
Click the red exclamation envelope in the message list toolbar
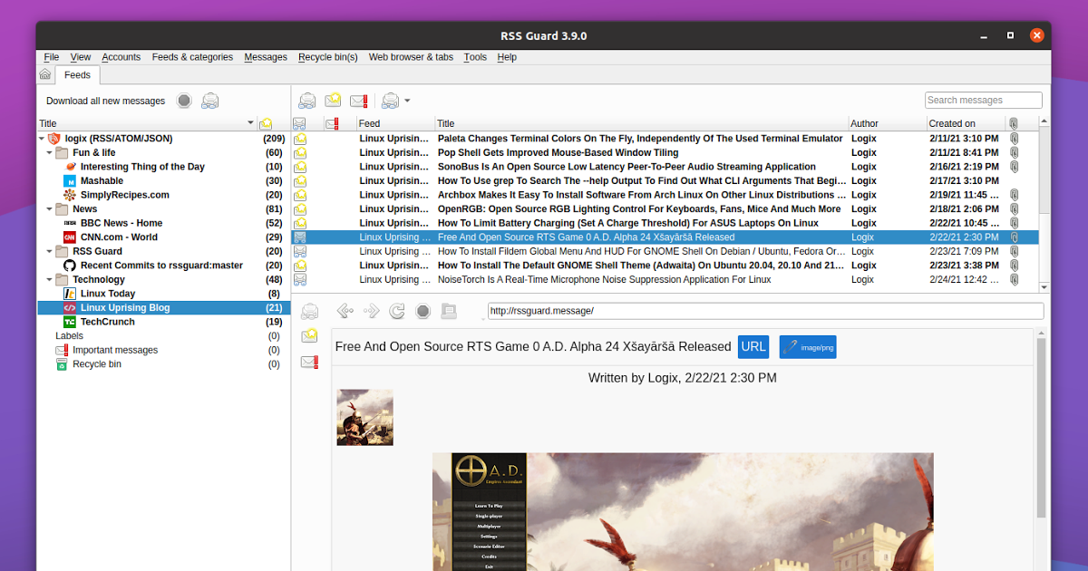(359, 101)
